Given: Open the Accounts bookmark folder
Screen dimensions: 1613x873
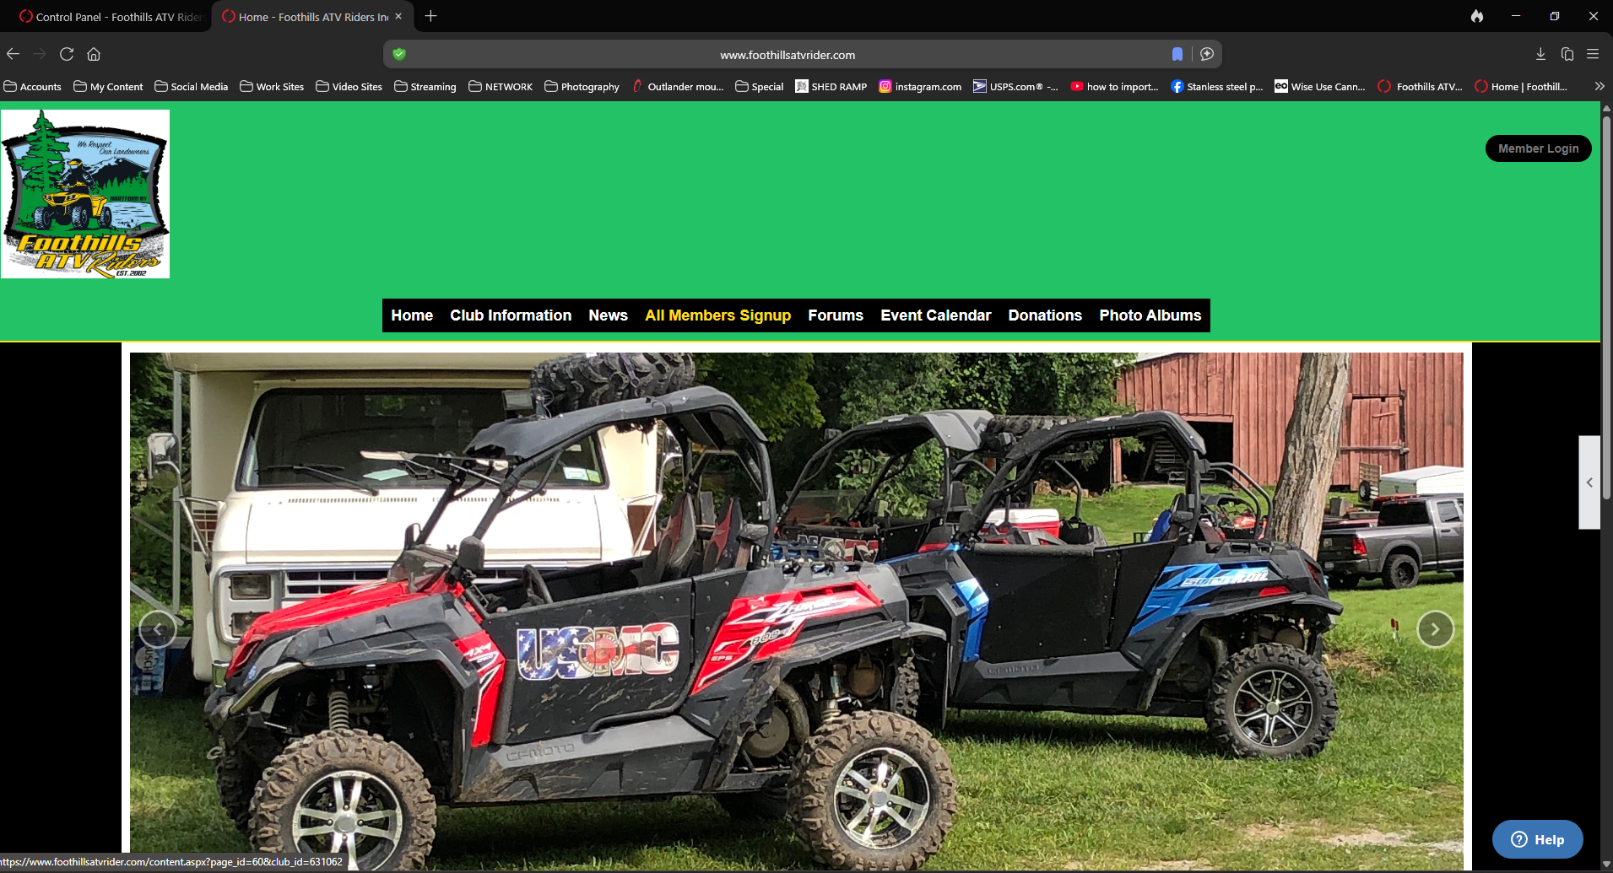Looking at the screenshot, I should [x=33, y=86].
